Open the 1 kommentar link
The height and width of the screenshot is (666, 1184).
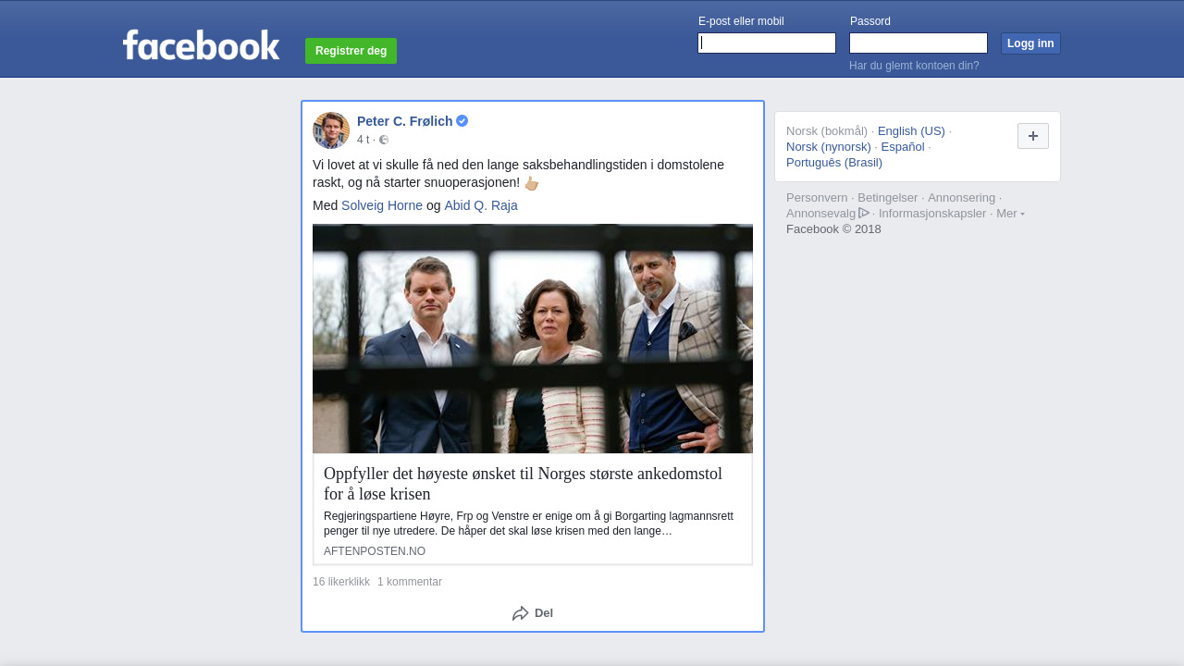click(x=410, y=582)
